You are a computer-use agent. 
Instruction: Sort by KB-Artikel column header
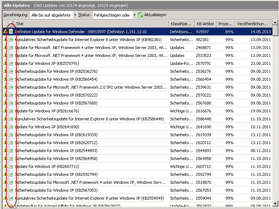coord(205,24)
